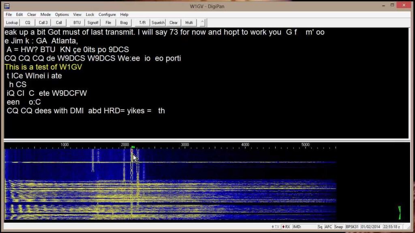Click the red diamond cursor on waterfall
The height and width of the screenshot is (233, 415).
[132, 151]
